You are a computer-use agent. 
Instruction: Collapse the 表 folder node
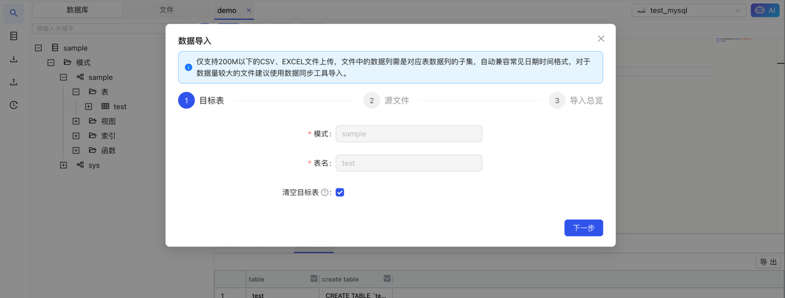click(76, 92)
